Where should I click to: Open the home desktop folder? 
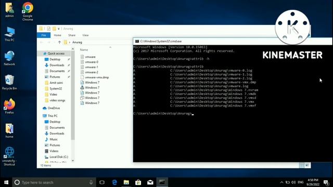[9, 130]
